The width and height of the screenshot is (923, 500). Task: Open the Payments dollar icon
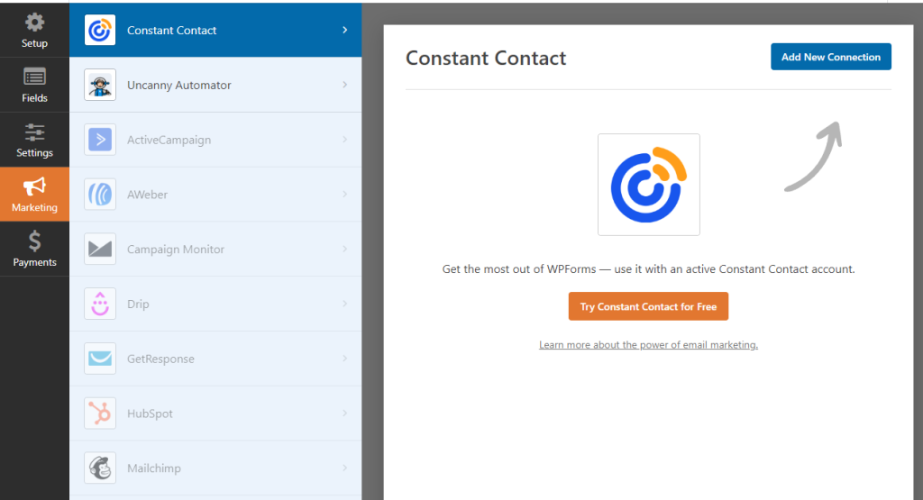34,241
